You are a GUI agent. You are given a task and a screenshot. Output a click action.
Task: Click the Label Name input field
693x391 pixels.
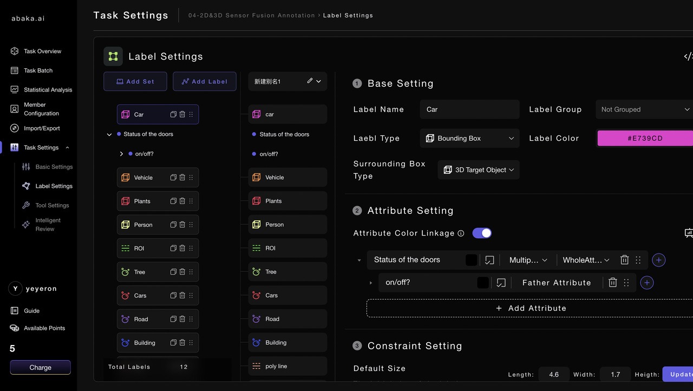(469, 109)
